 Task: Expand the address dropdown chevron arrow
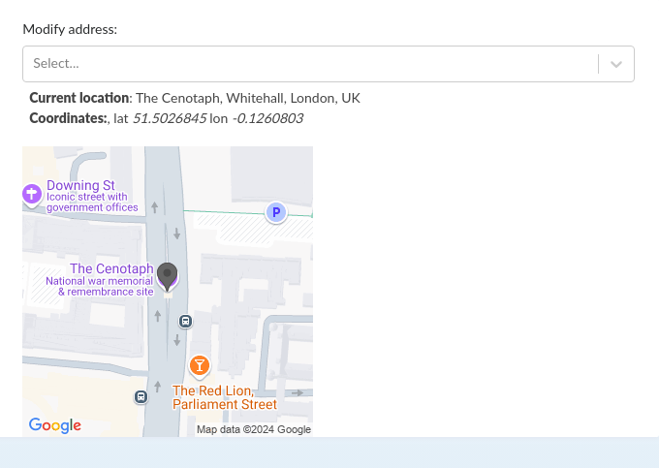pyautogui.click(x=616, y=64)
